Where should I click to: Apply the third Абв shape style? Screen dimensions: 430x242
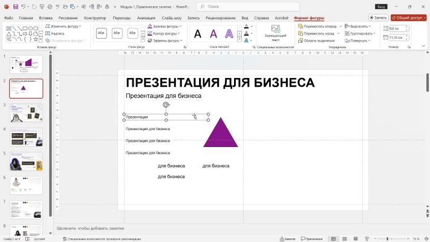(x=132, y=33)
